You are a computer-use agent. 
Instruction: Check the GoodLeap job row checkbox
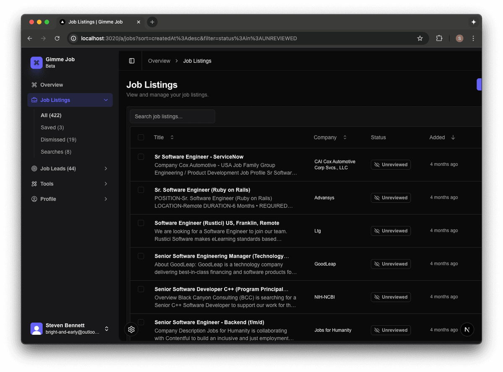tap(141, 256)
